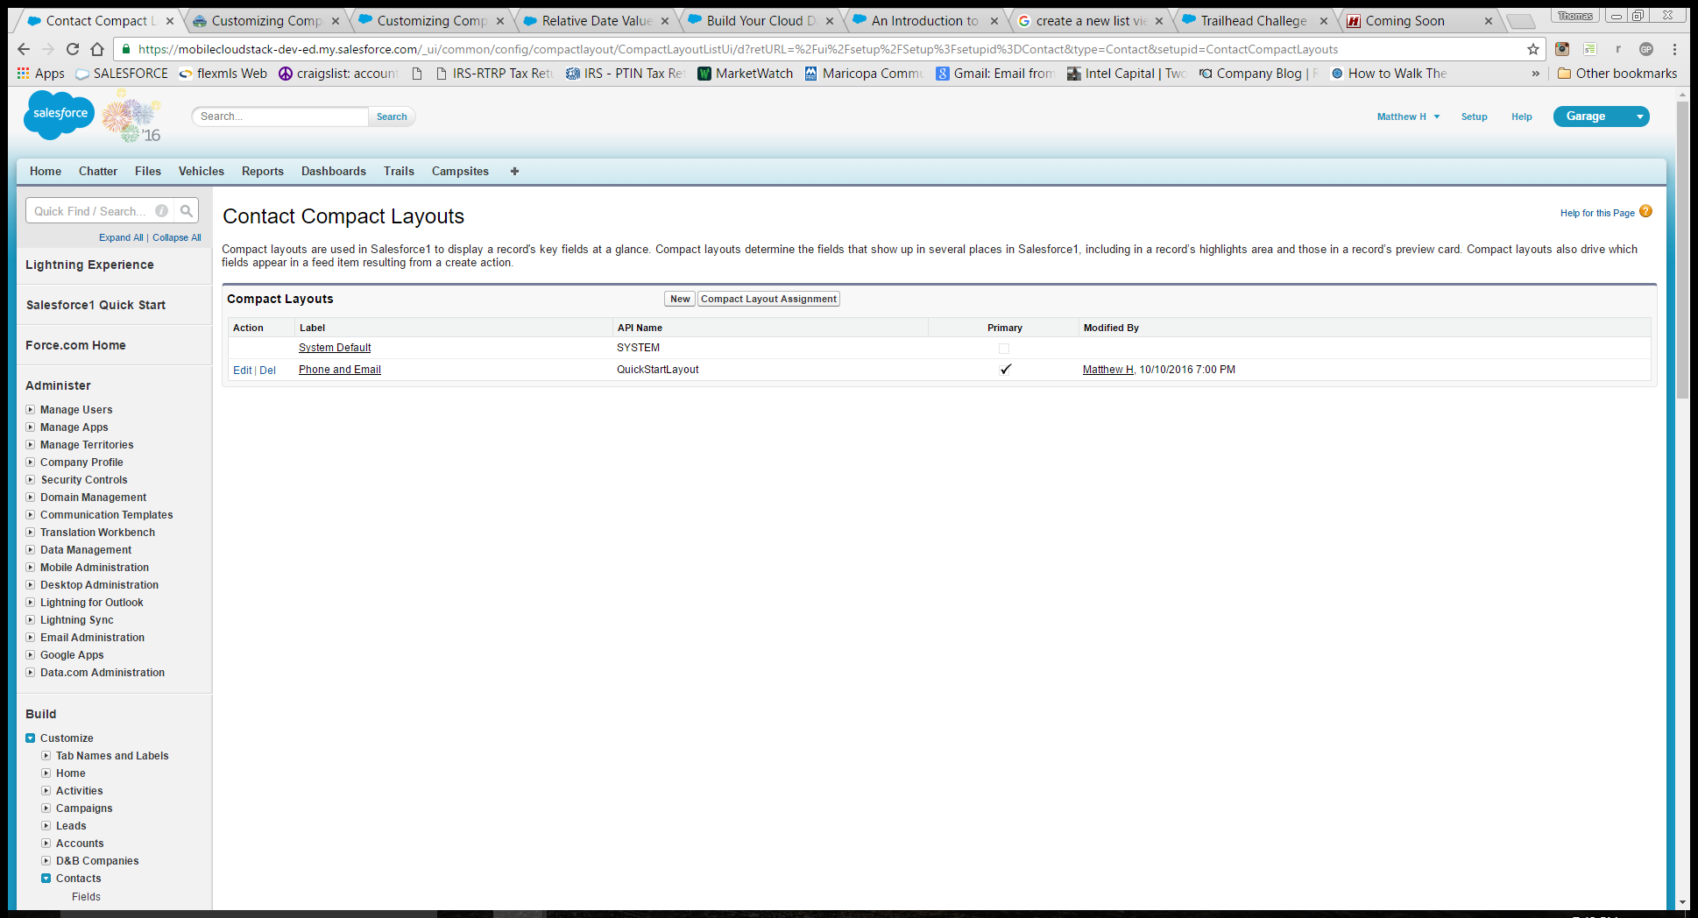Click the Search button in the header

(392, 117)
